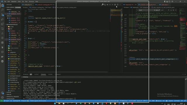The height and width of the screenshot is (105, 187).
Task: Click the left editor horizontal scrollbar
Action: click(68, 72)
